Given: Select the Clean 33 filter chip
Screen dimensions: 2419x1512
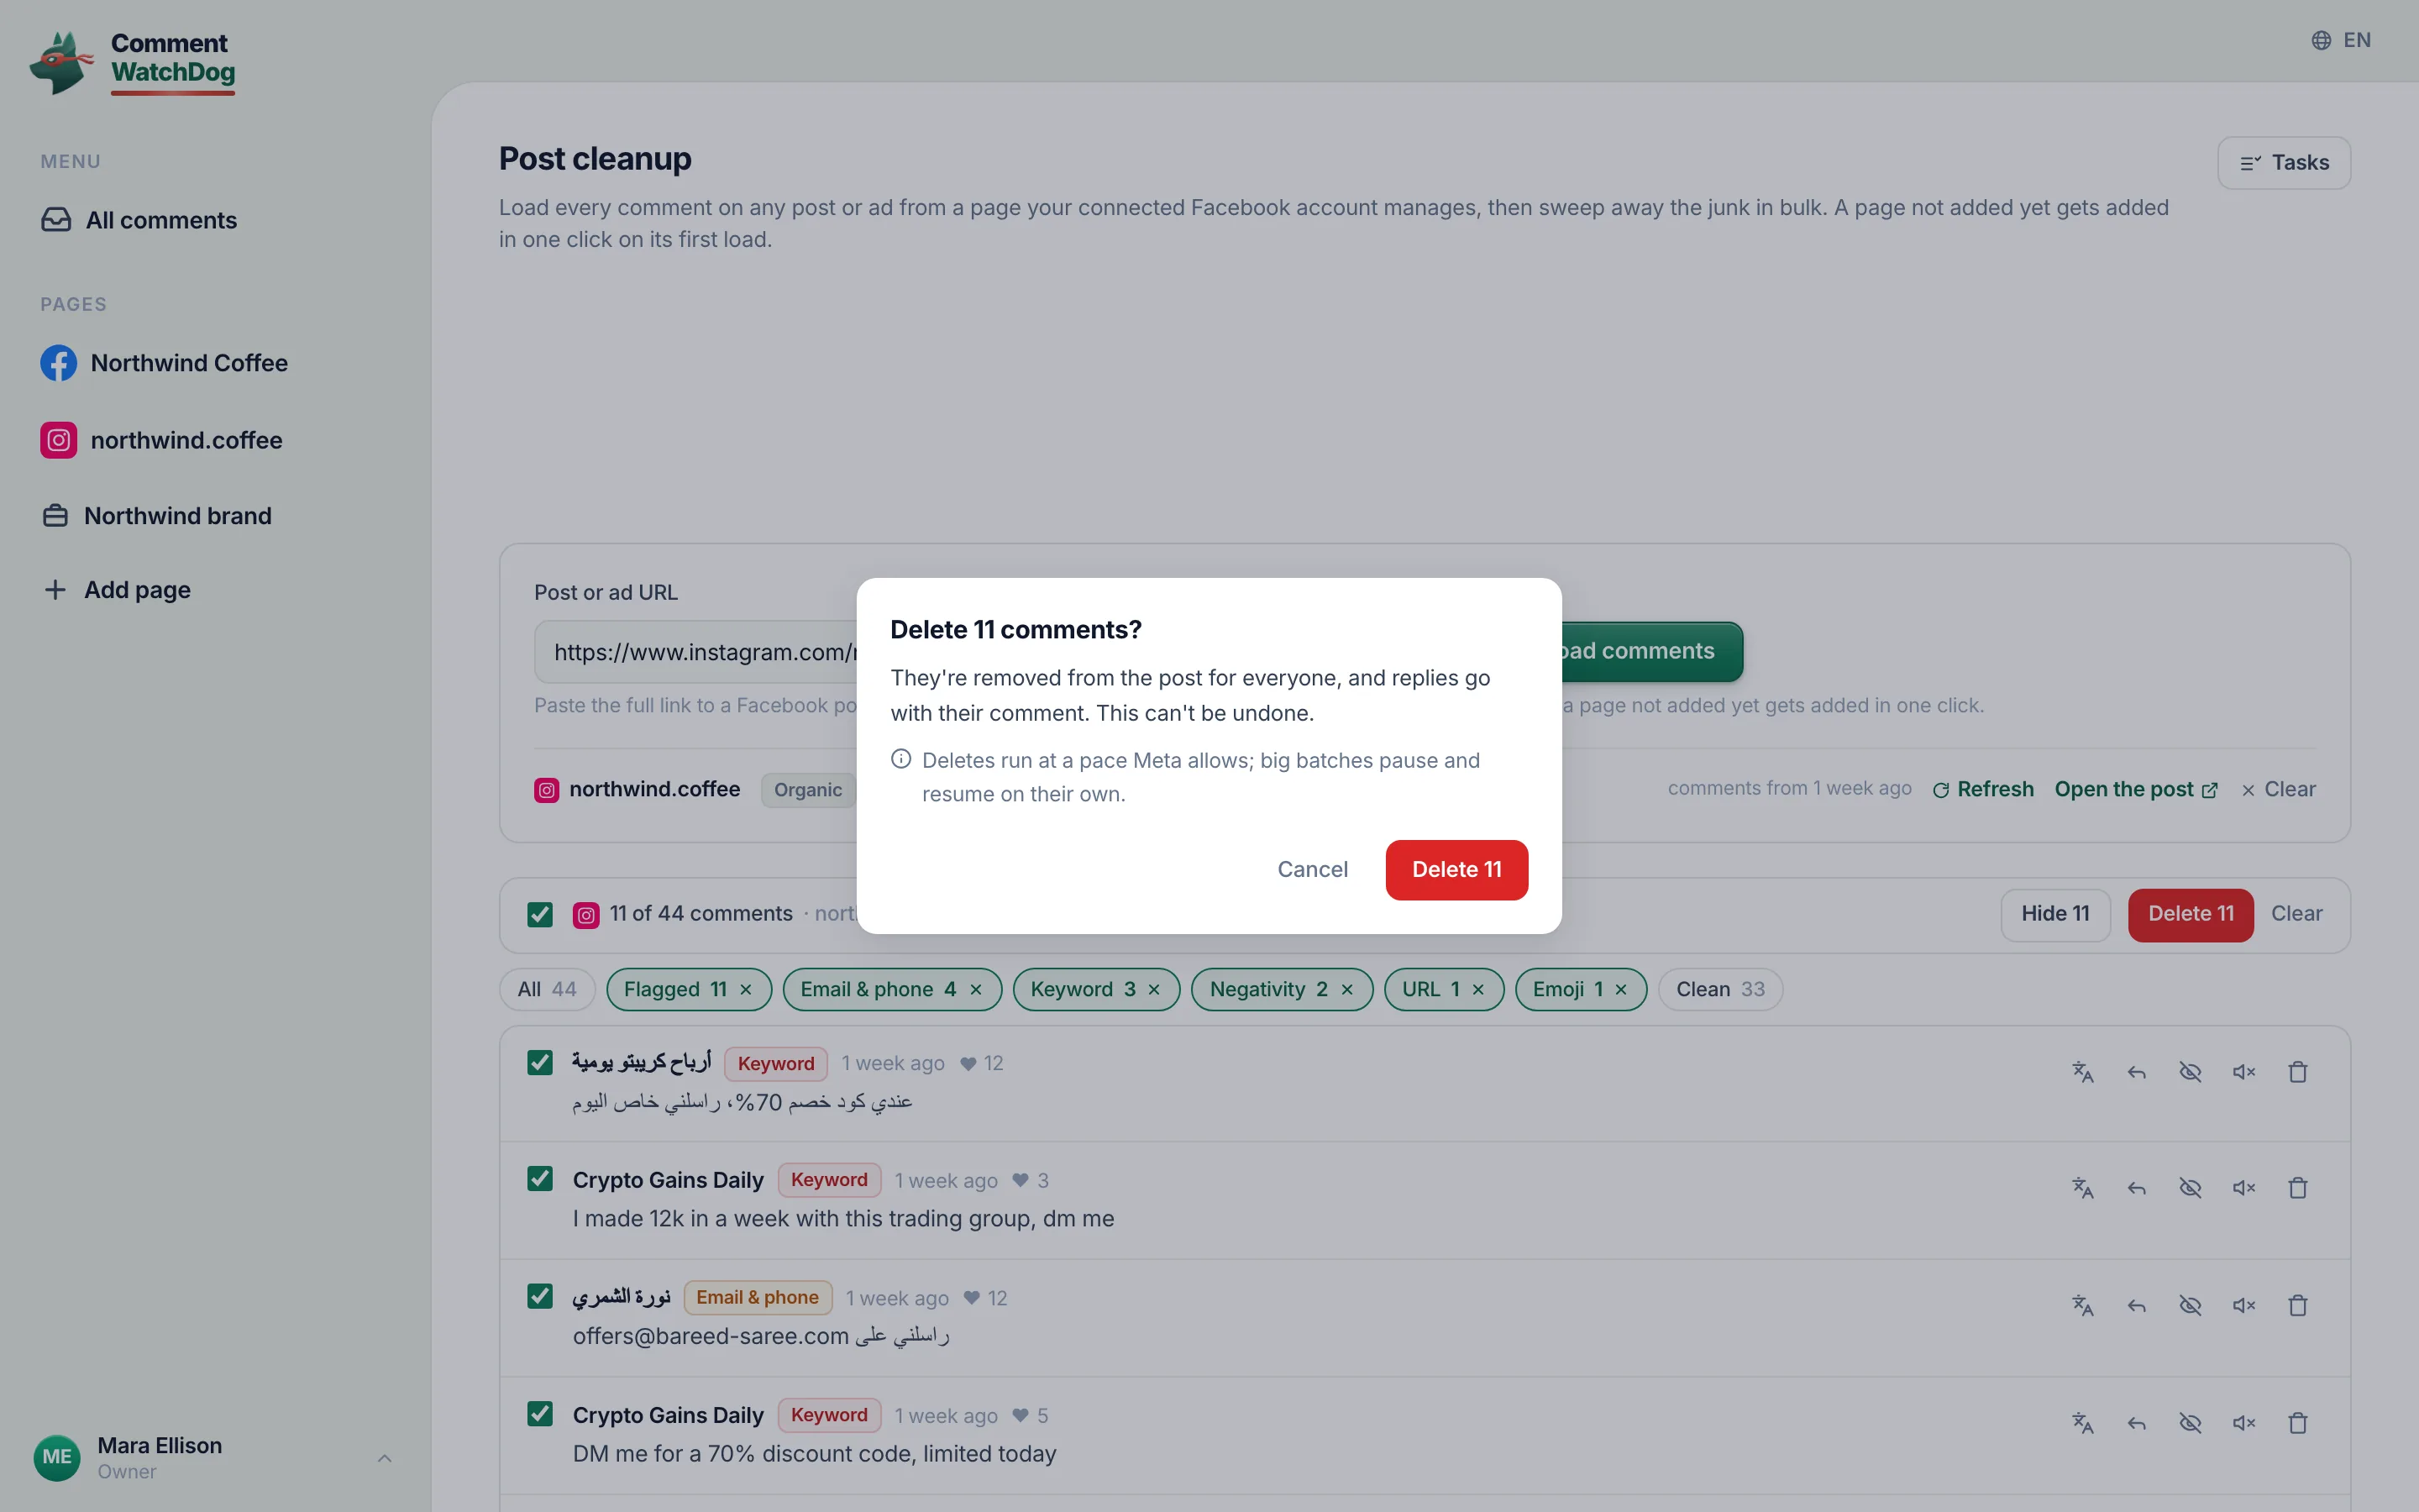Looking at the screenshot, I should [x=1719, y=989].
